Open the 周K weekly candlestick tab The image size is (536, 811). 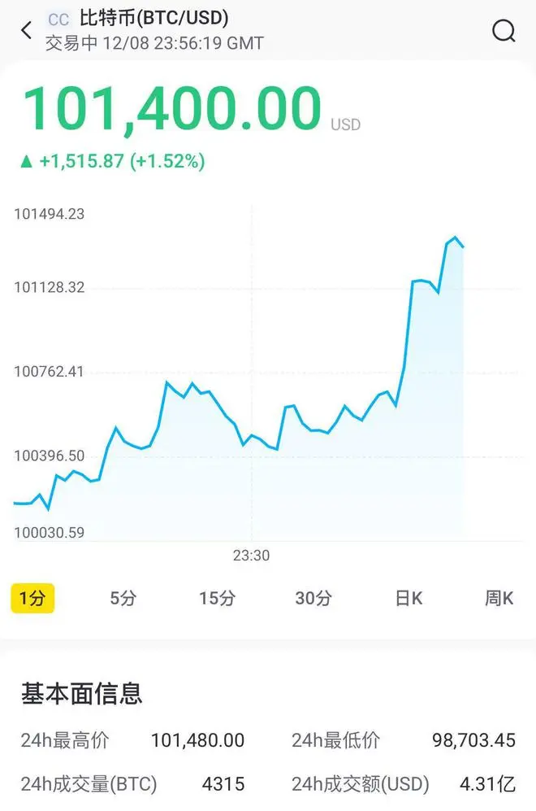499,599
